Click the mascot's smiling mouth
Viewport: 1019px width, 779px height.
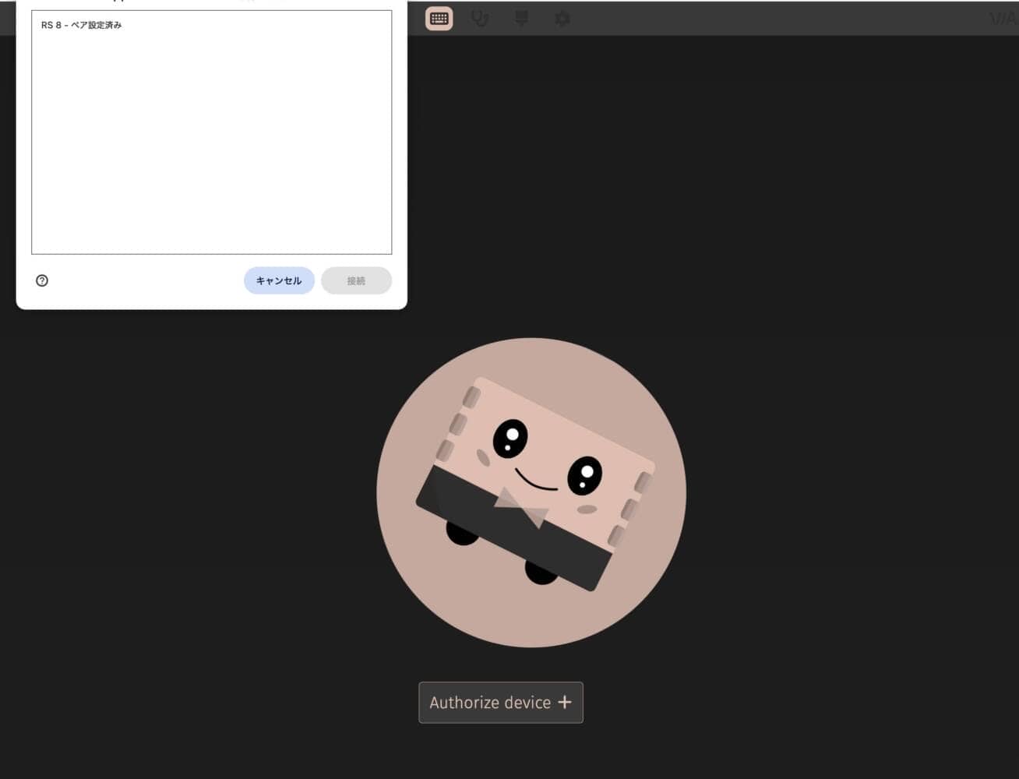[537, 481]
